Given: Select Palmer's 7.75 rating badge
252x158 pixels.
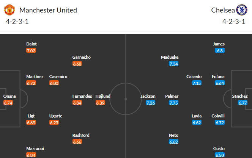Looking at the screenshot, I should 174,103.
